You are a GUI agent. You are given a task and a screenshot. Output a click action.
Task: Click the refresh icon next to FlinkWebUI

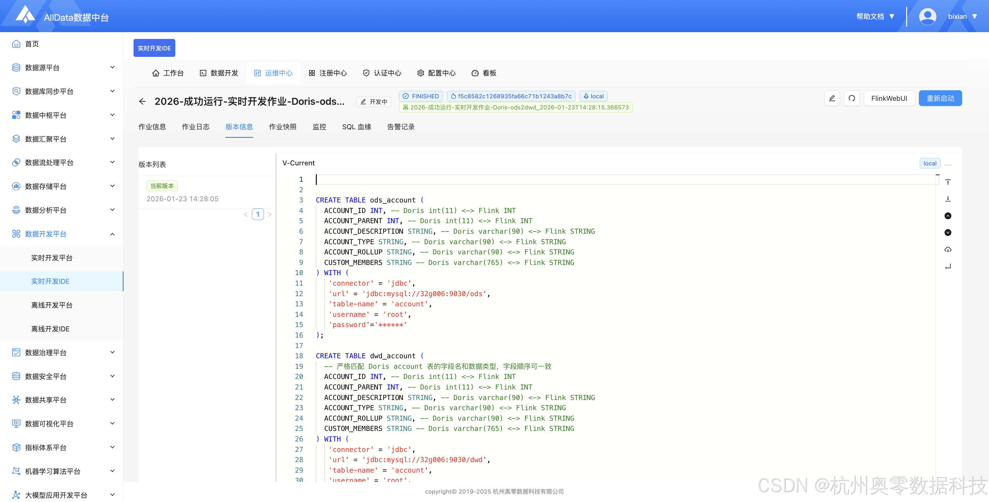tap(851, 98)
